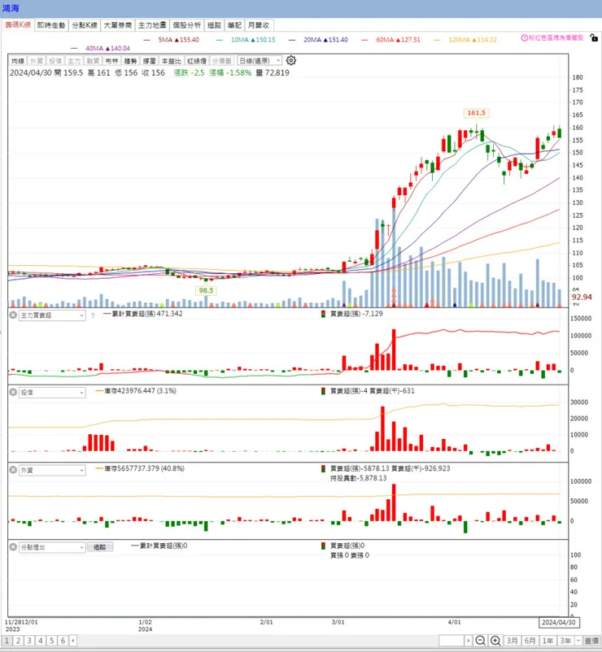Open the range dropdown arrow after 3年

[578, 641]
